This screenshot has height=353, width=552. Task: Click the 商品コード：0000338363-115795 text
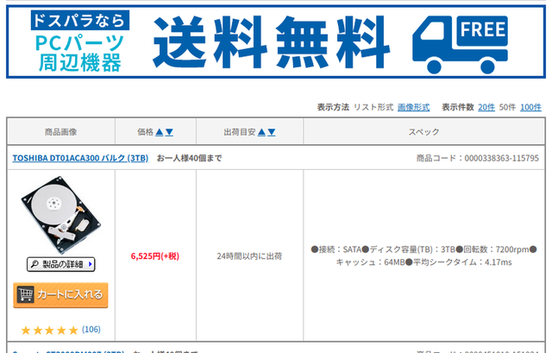click(x=478, y=158)
